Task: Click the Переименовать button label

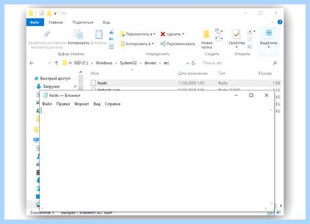Action: (181, 44)
